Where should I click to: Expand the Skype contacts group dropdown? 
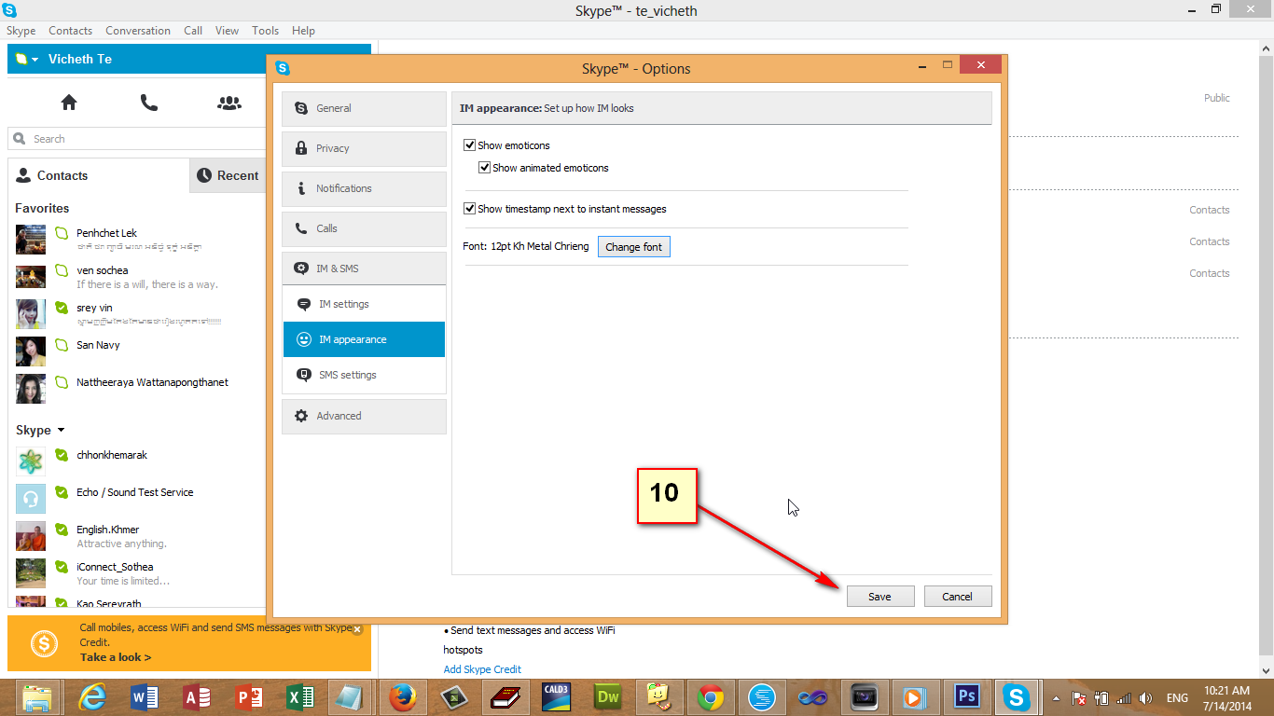pyautogui.click(x=61, y=430)
